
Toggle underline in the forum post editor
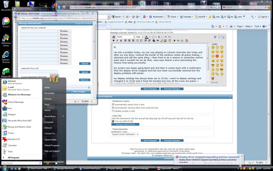pos(121,40)
